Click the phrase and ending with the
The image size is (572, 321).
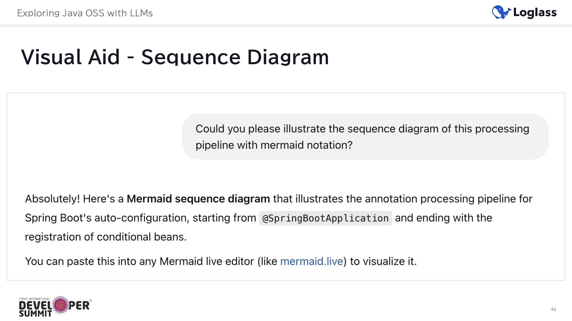[x=443, y=218]
